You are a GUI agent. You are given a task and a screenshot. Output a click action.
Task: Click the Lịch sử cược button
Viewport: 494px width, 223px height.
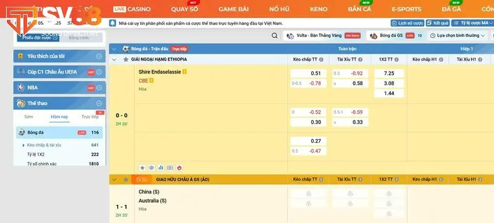coord(408,23)
